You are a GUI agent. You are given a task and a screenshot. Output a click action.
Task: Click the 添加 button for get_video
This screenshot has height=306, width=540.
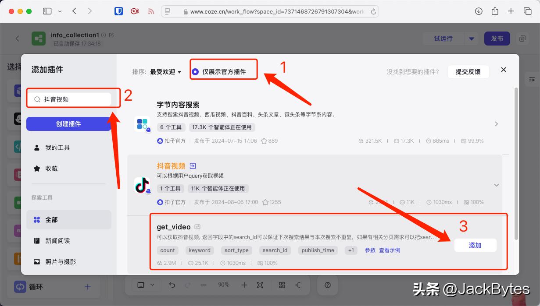(x=475, y=245)
